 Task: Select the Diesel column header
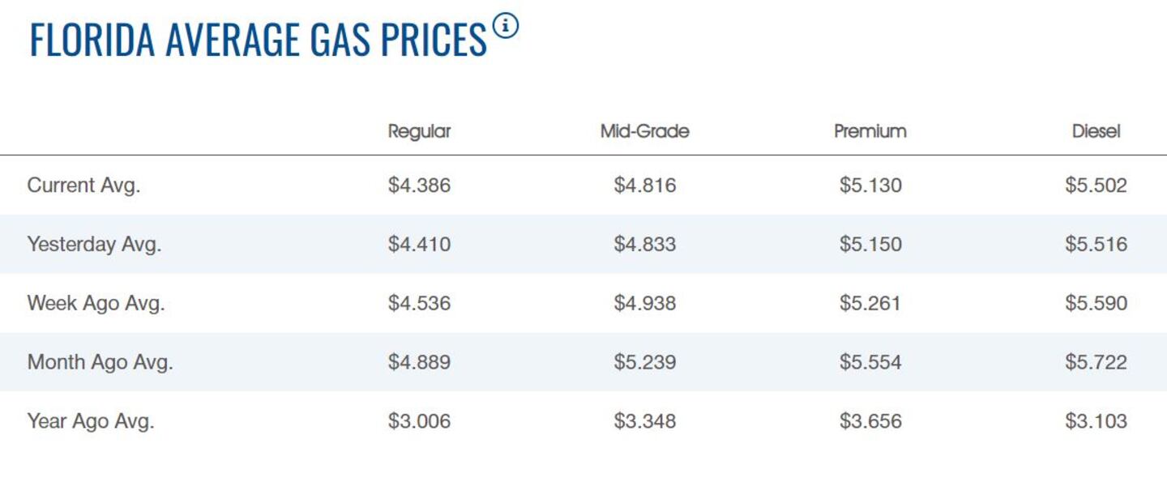tap(1096, 131)
